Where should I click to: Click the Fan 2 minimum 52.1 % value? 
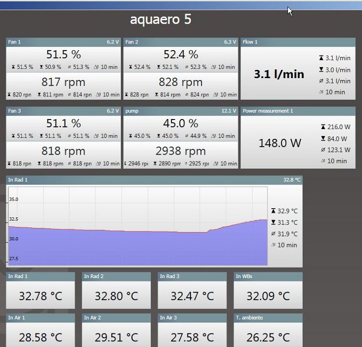click(170, 67)
